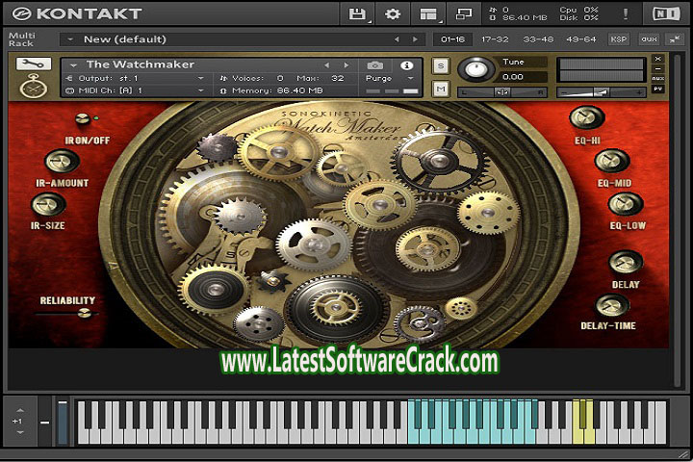Click the exclamation warning icon

626,13
